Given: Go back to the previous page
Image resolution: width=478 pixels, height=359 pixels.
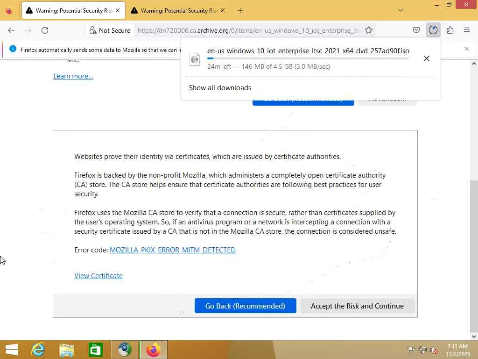Looking at the screenshot, I should 11,30.
